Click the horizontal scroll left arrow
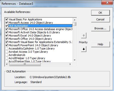 [x=7, y=64]
